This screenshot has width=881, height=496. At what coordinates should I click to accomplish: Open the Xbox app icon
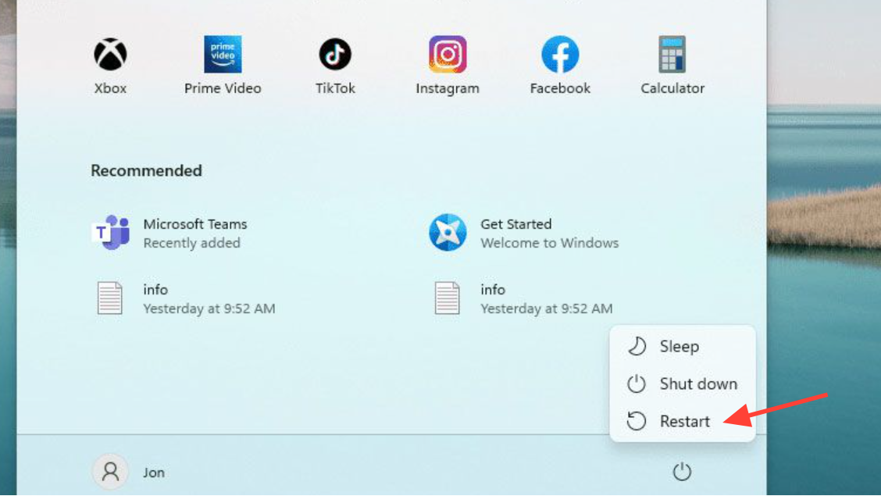point(110,55)
